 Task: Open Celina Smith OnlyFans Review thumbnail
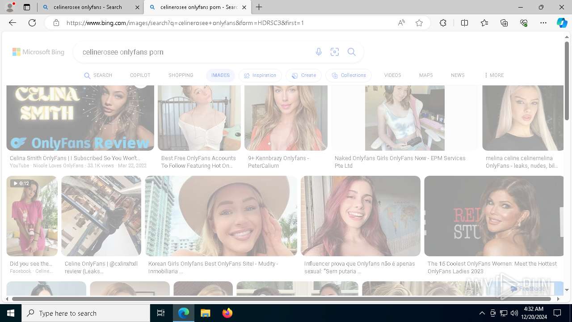(80, 118)
